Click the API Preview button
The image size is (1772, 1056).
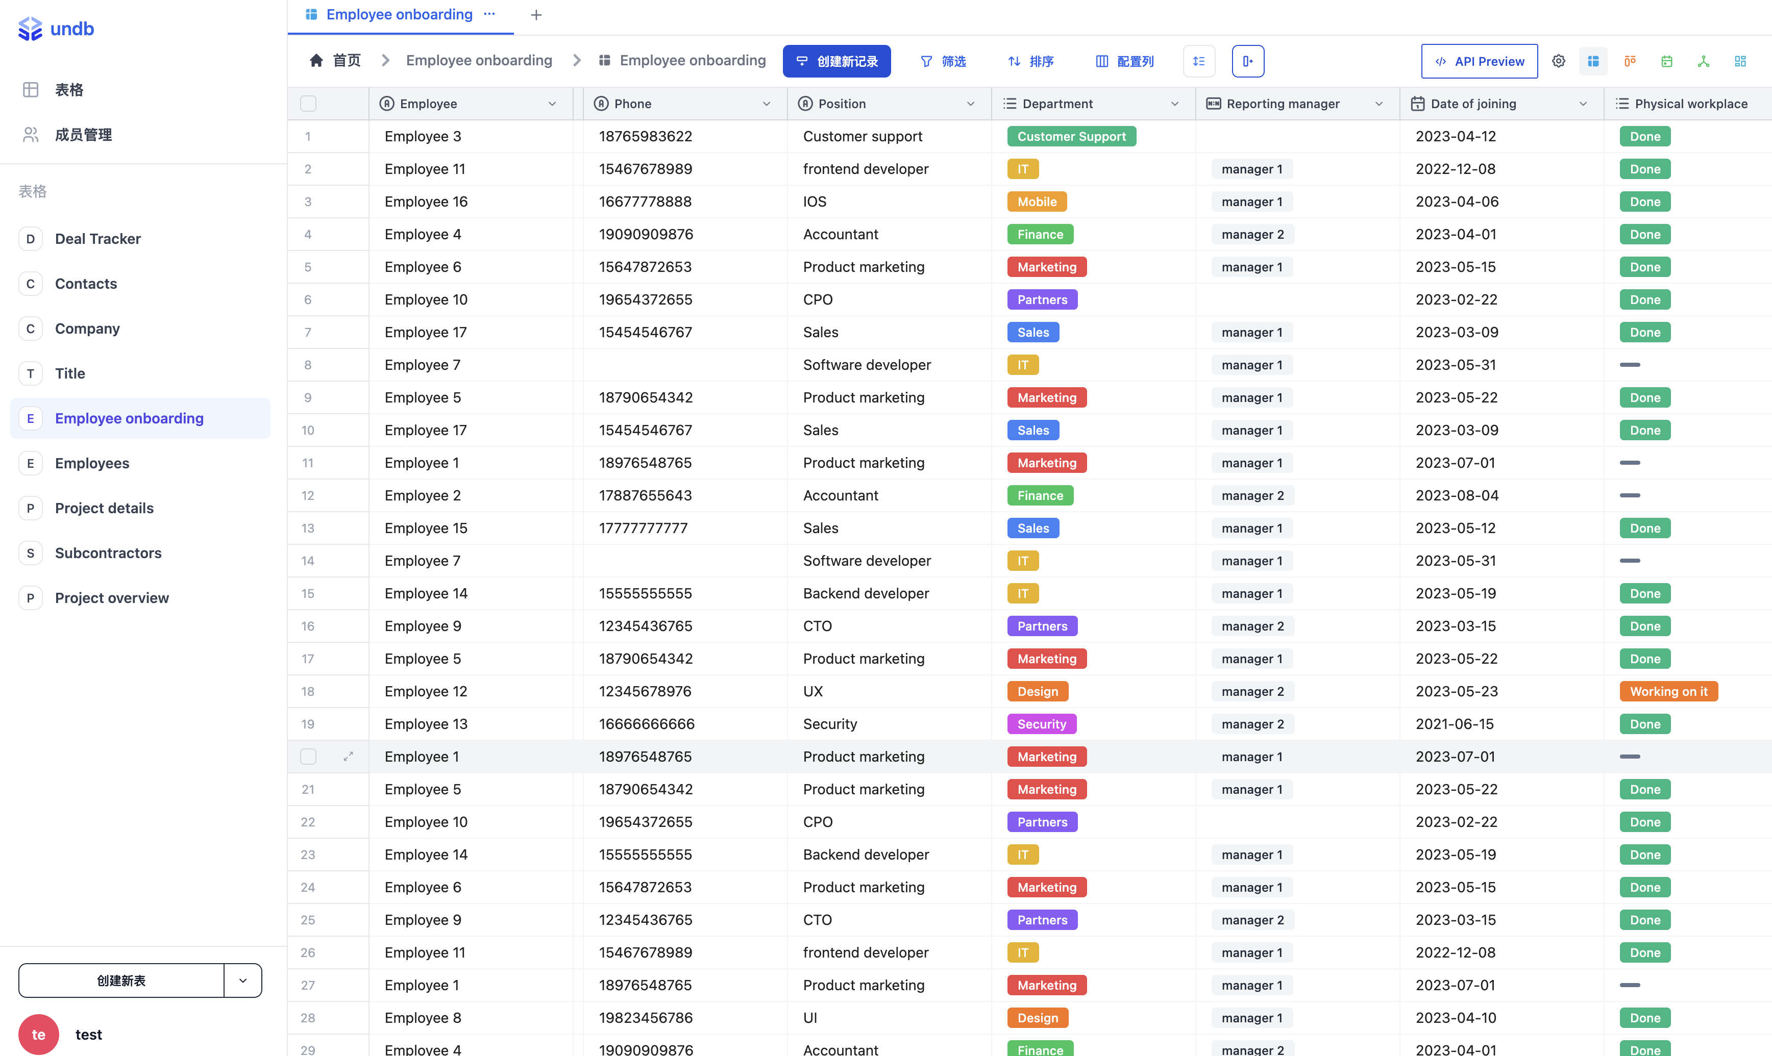(x=1479, y=61)
